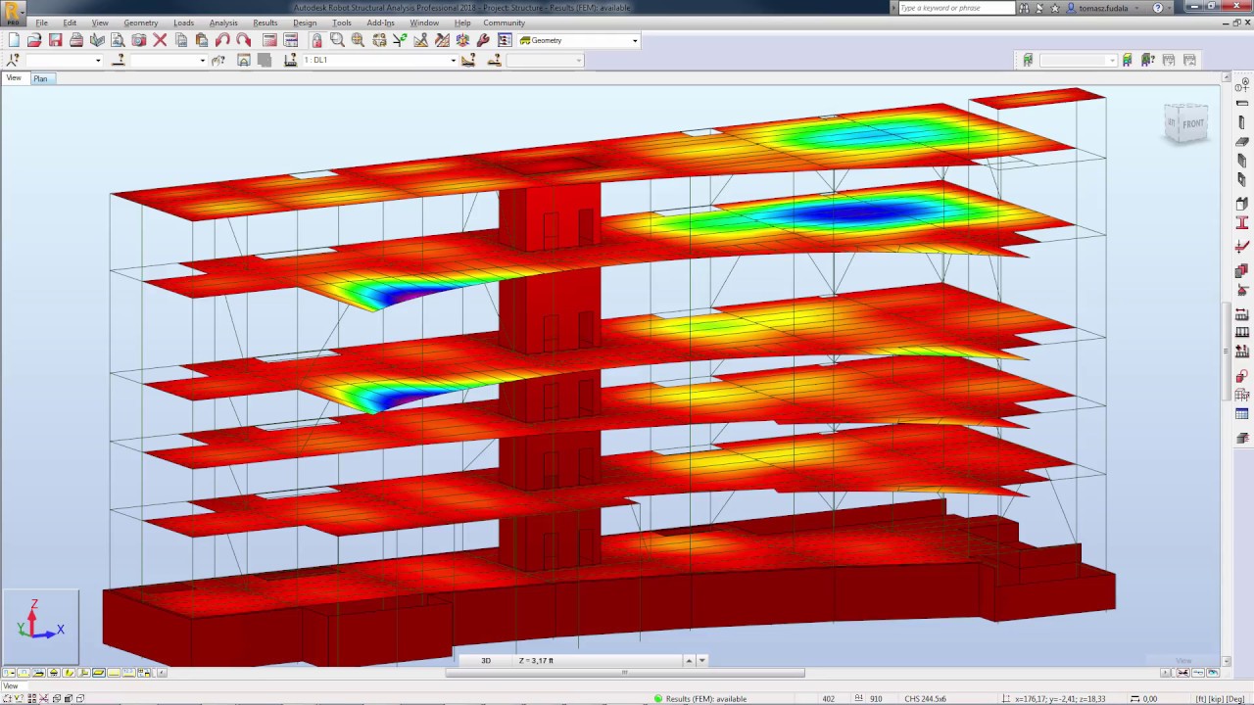Click the New project icon

click(x=14, y=40)
